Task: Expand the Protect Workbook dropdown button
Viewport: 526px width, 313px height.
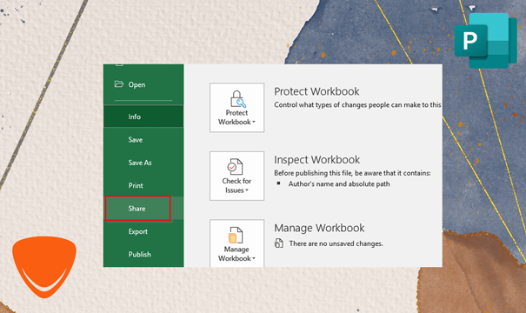Action: [x=236, y=108]
